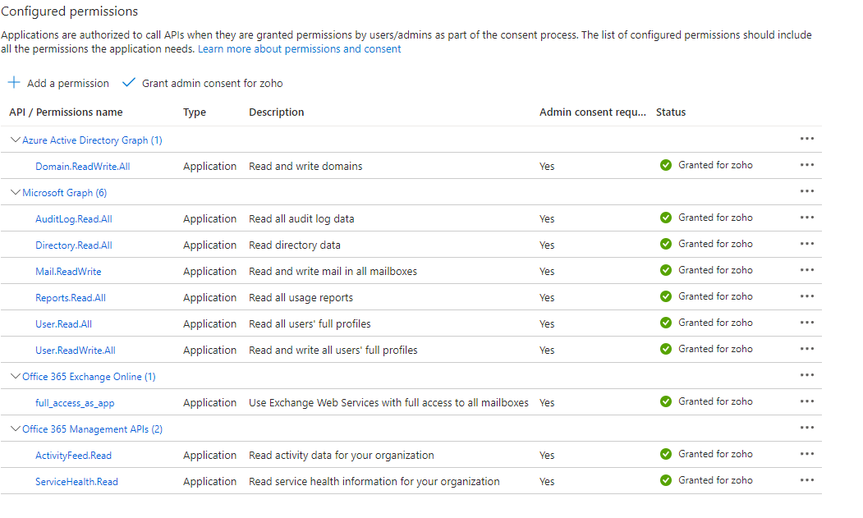Open the ellipsis menu for the Mail.ReadWrite row
863x518 pixels.
click(806, 270)
